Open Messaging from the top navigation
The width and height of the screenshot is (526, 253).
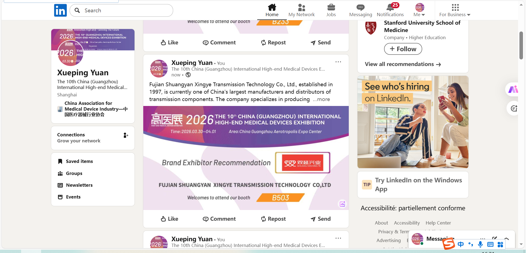(361, 10)
